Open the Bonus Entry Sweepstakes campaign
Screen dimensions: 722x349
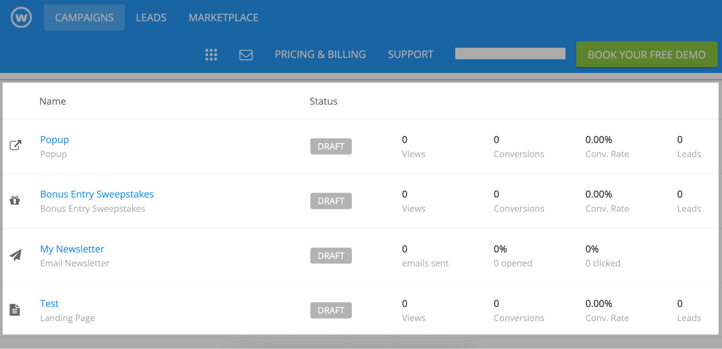tap(97, 194)
